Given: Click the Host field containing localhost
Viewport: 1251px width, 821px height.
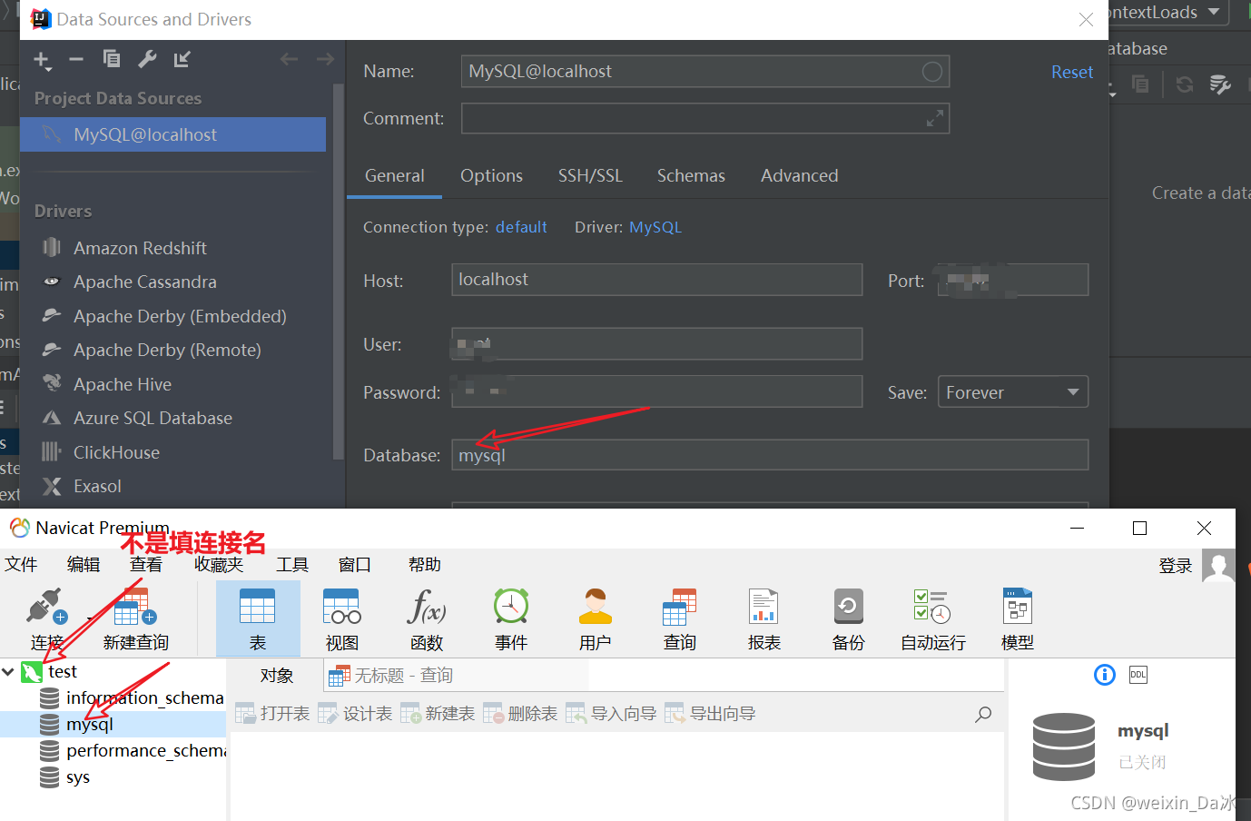Looking at the screenshot, I should [x=656, y=280].
